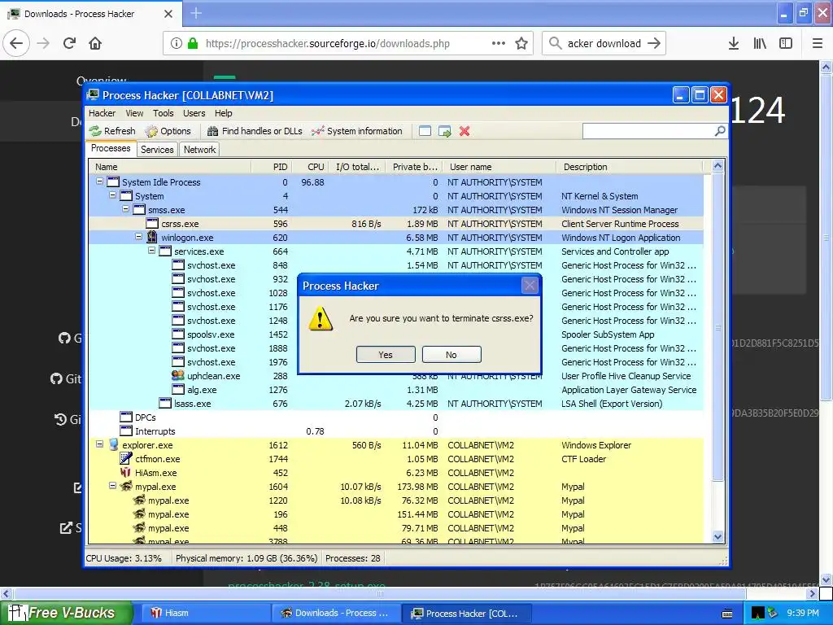Bookmark this page with the star

pyautogui.click(x=521, y=43)
